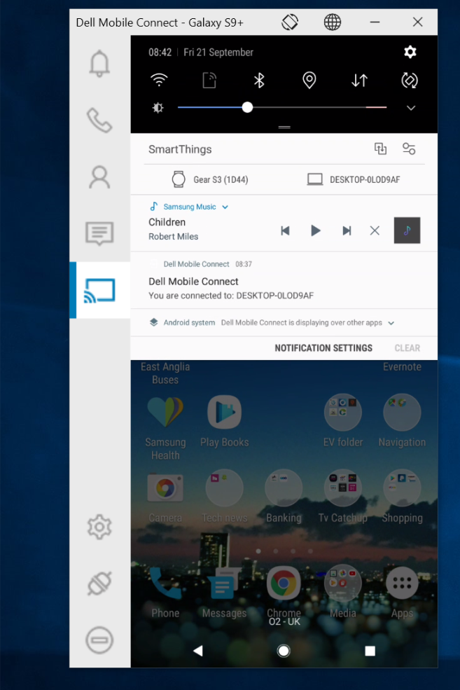The width and height of the screenshot is (460, 690).
Task: Toggle the mobile hotspot quick setting
Action: pyautogui.click(x=209, y=81)
